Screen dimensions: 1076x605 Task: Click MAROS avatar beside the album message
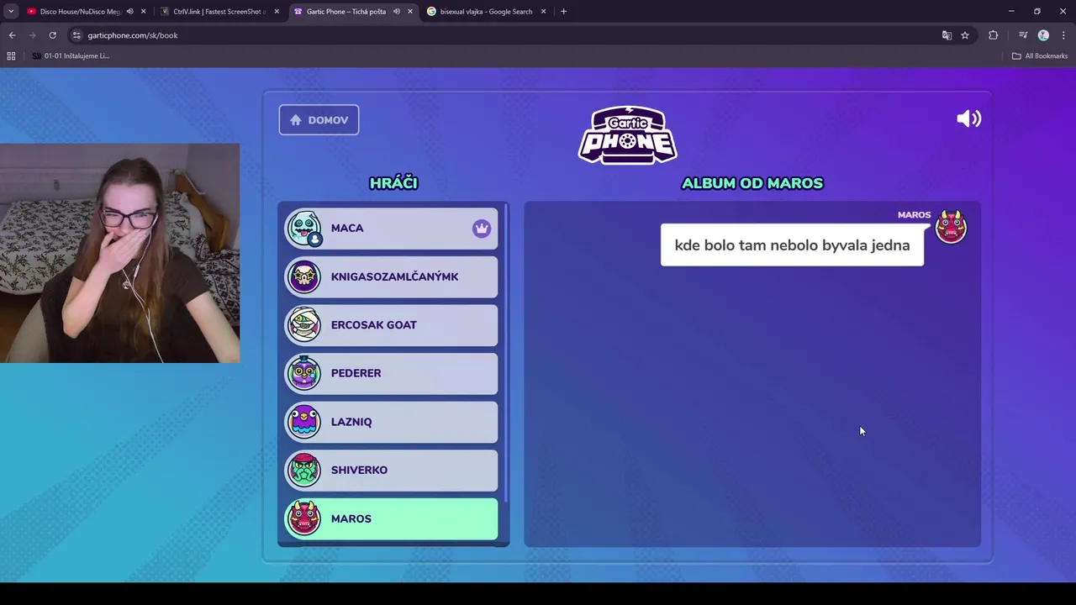pyautogui.click(x=952, y=227)
